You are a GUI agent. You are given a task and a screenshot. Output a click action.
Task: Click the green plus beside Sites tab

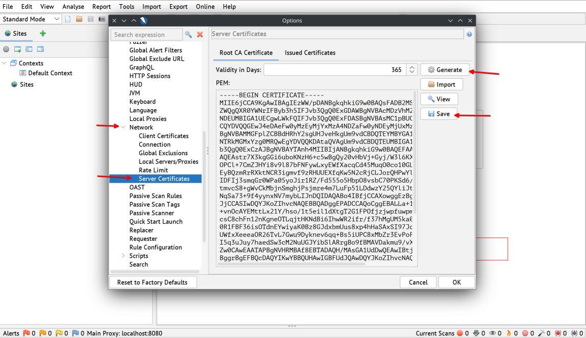point(43,34)
